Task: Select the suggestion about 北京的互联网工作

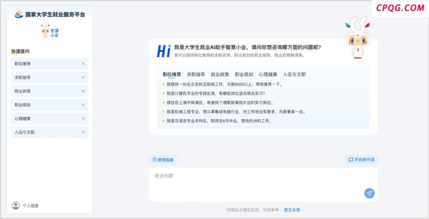Action: pos(225,84)
